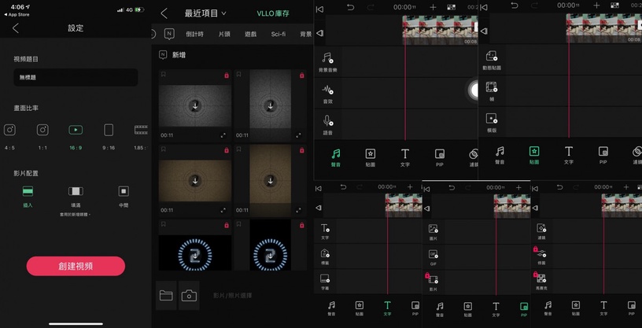Set clip placement to 插入
This screenshot has width=642, height=328.
(28, 197)
